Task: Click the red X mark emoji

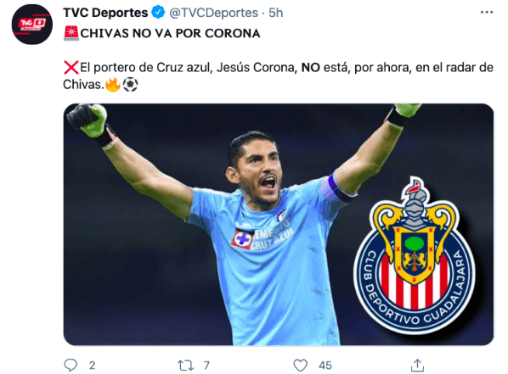Action: [x=71, y=67]
